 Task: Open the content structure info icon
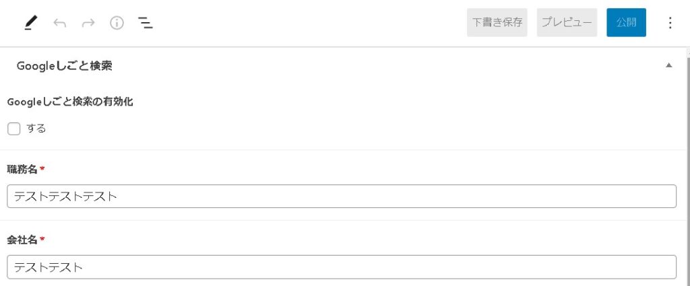click(x=117, y=23)
